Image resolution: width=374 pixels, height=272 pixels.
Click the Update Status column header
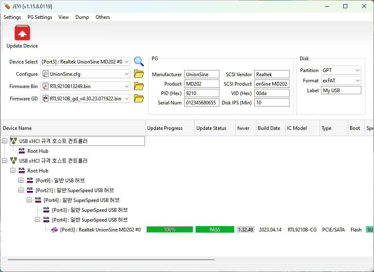pyautogui.click(x=215, y=128)
